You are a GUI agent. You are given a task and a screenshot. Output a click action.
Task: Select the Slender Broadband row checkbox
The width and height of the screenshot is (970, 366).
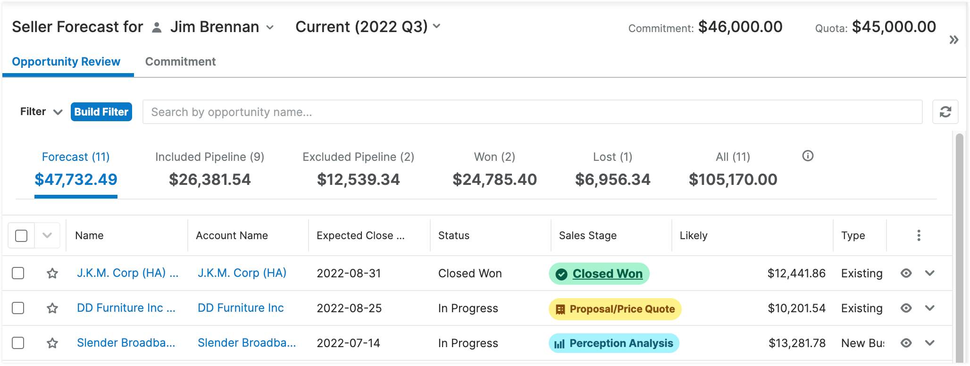[x=18, y=343]
